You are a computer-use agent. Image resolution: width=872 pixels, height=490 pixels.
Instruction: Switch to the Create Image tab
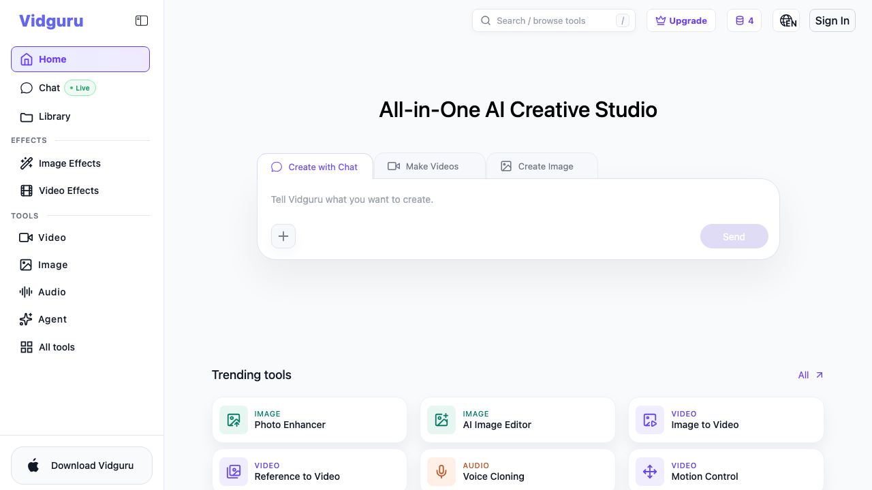coord(542,166)
